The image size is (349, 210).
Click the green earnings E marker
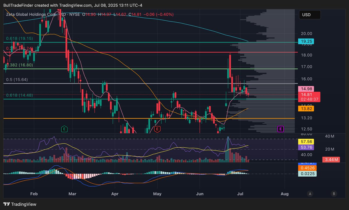[64, 129]
